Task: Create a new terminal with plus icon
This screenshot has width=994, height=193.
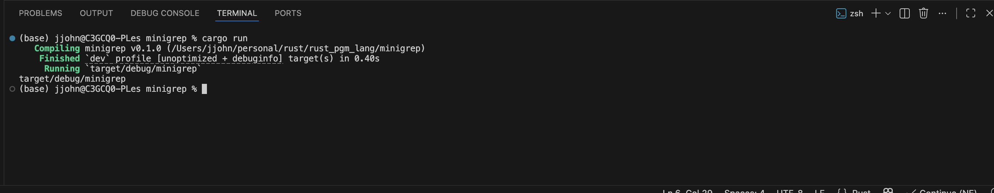Action: [x=876, y=13]
